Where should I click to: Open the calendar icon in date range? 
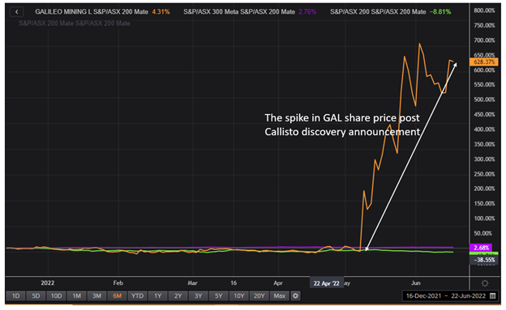click(492, 295)
